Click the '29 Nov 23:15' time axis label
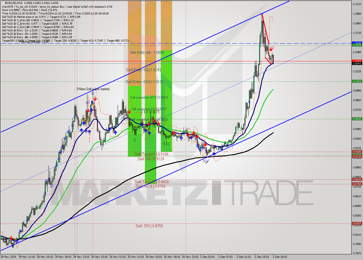 (81, 257)
